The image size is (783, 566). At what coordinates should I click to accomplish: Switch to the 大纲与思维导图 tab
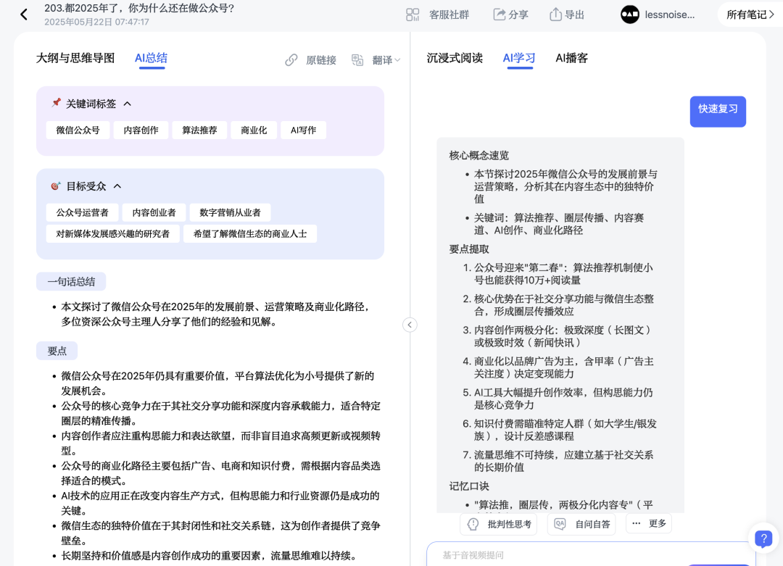click(x=75, y=58)
